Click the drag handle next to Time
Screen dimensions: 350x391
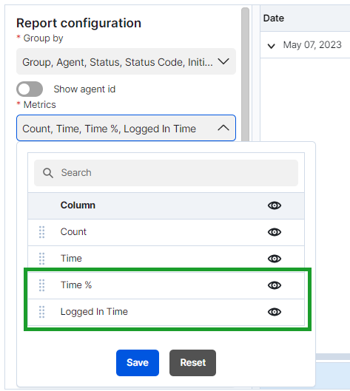click(41, 259)
